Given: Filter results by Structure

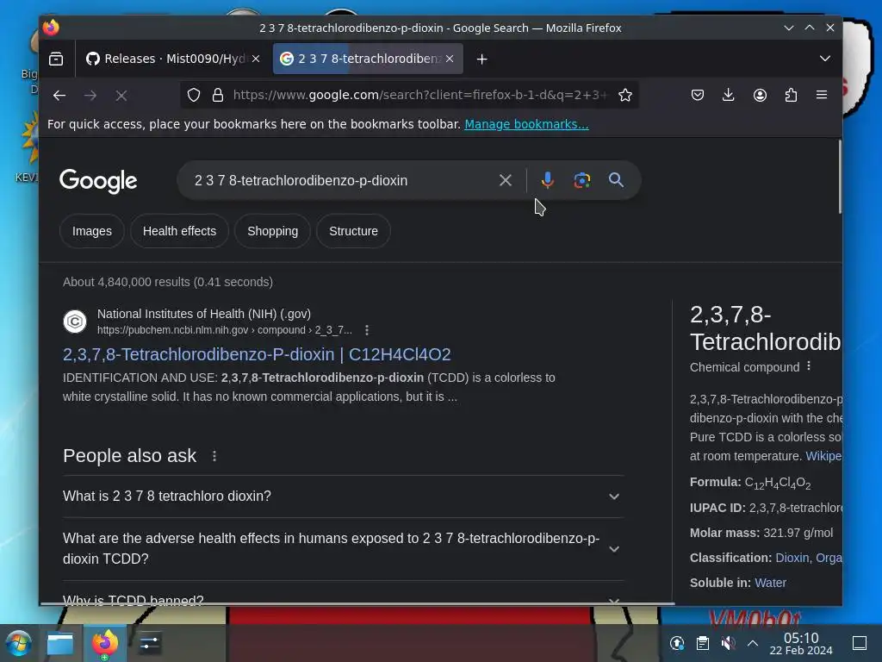Looking at the screenshot, I should click(x=353, y=231).
